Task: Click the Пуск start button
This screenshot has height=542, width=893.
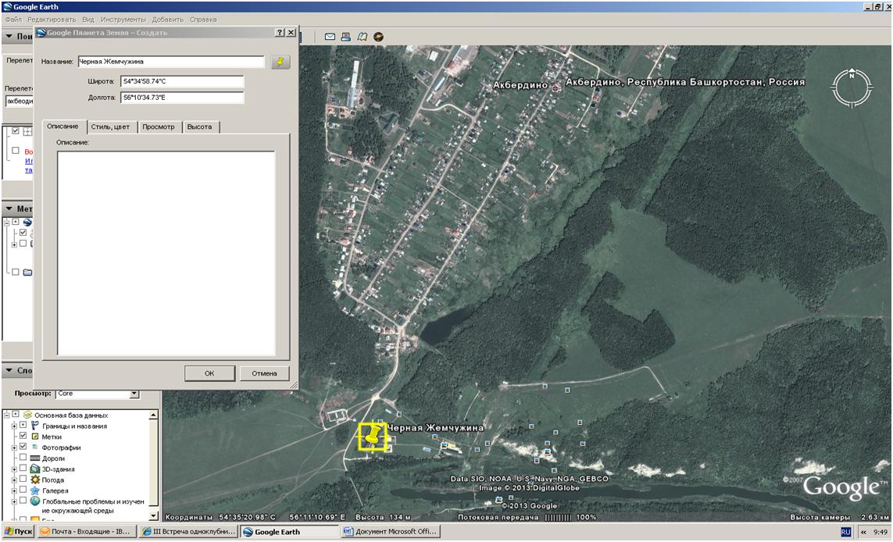Action: click(19, 532)
